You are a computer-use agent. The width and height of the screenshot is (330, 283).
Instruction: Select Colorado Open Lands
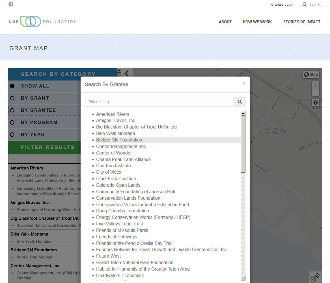[x=118, y=185]
